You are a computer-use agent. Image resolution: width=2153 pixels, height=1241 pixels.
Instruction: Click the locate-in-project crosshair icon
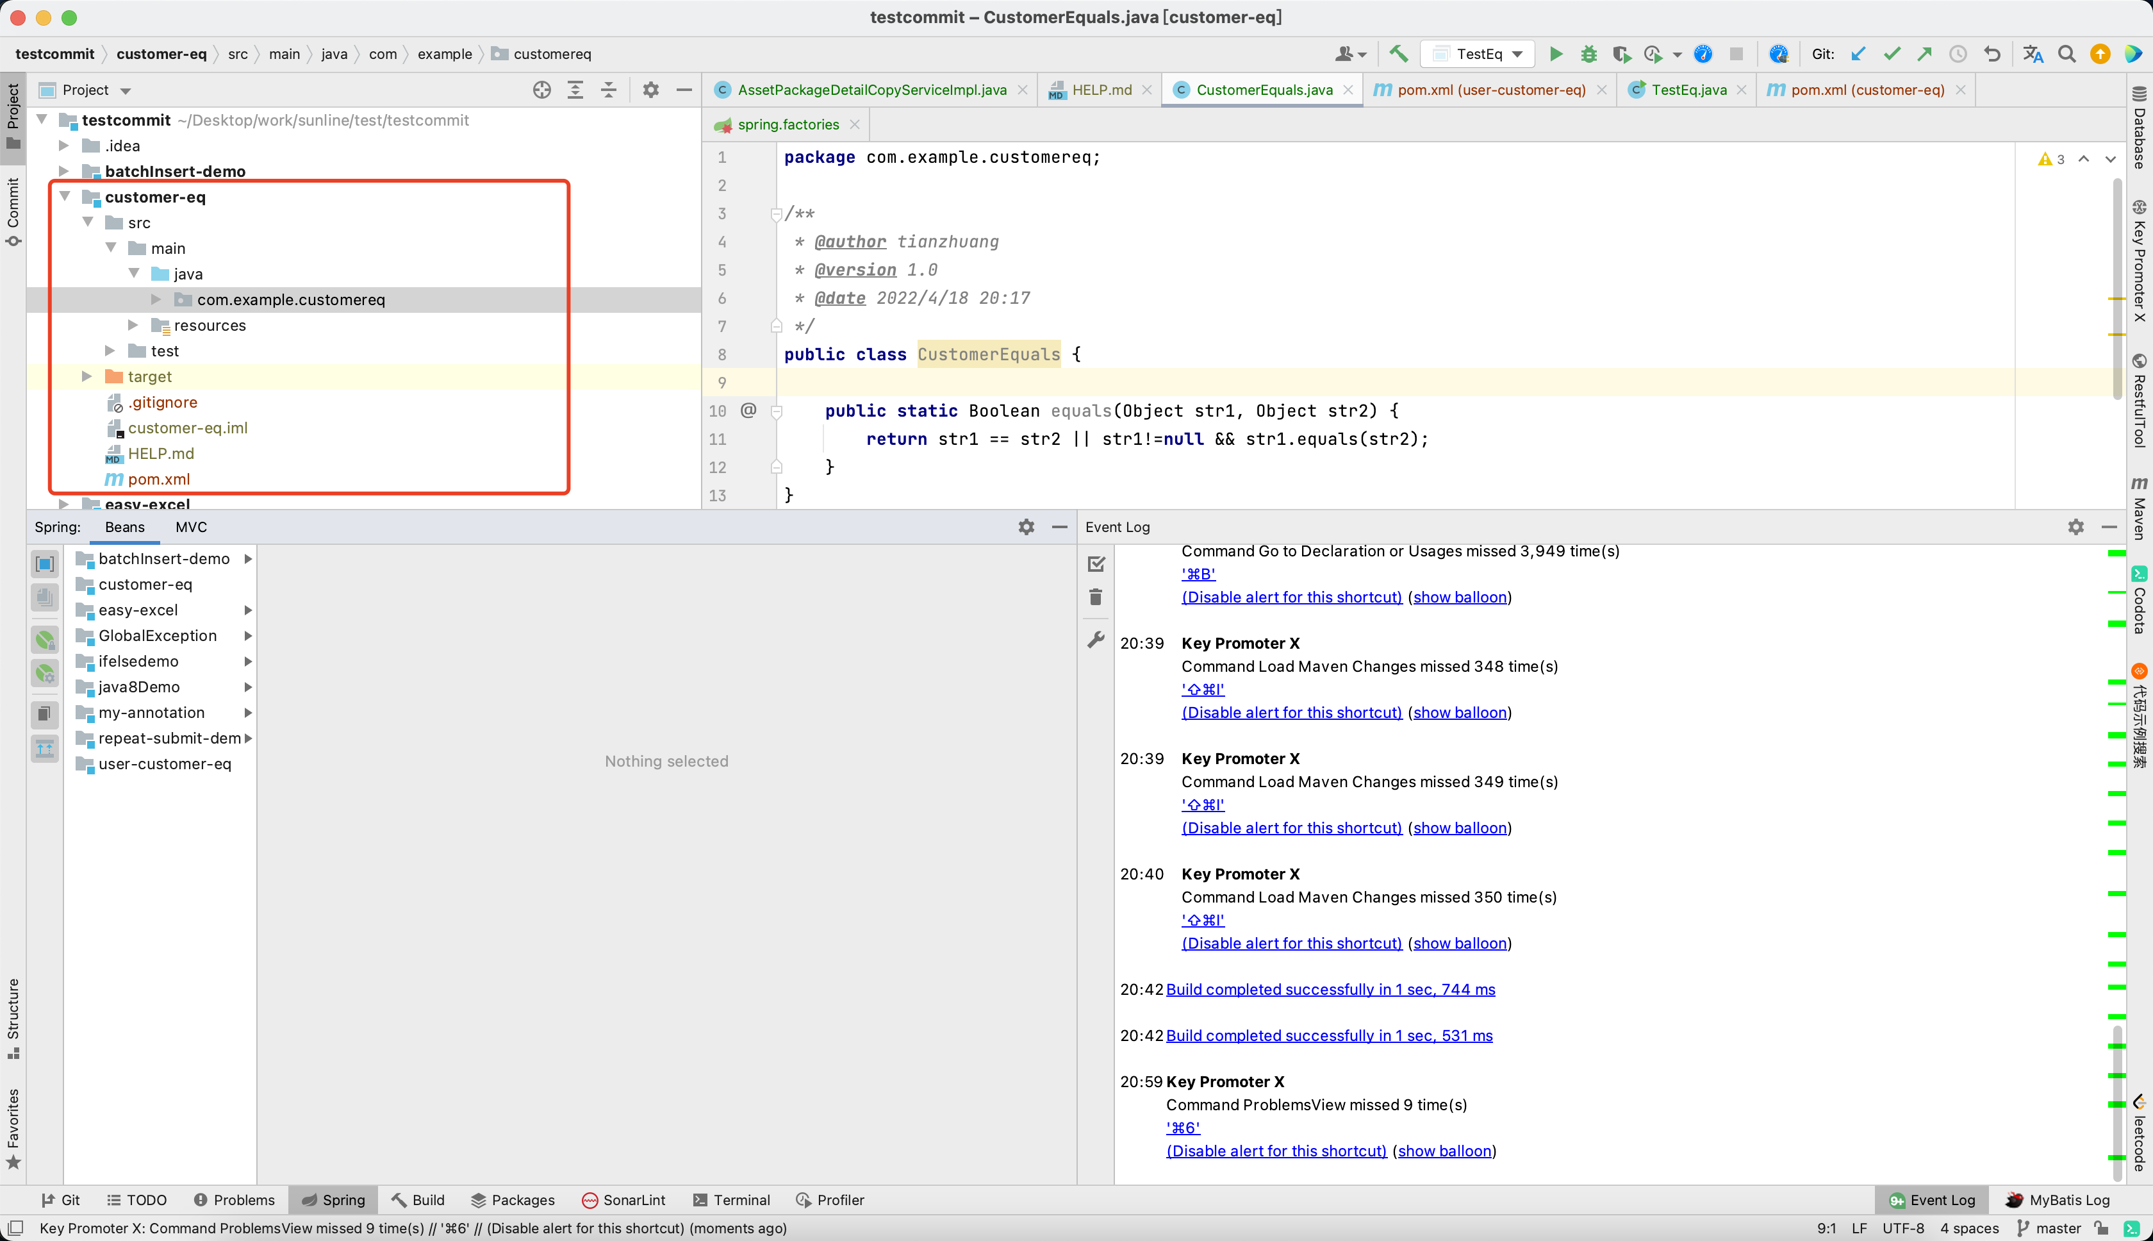click(542, 90)
